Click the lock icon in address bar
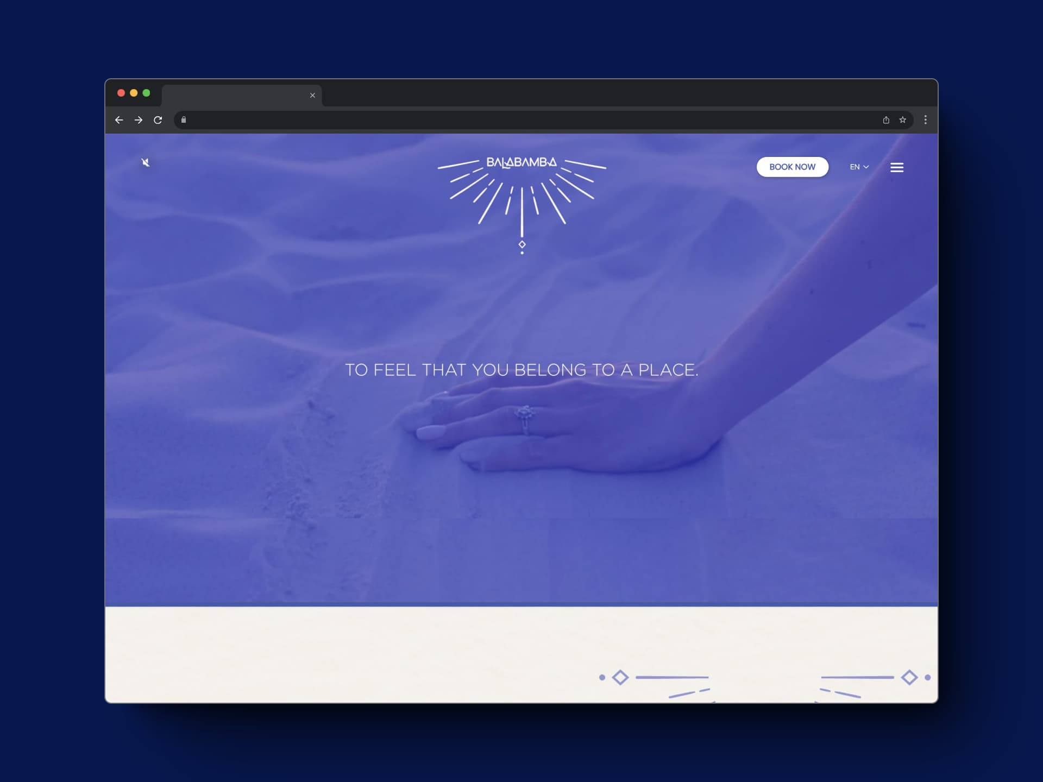Viewport: 1043px width, 782px height. click(184, 120)
